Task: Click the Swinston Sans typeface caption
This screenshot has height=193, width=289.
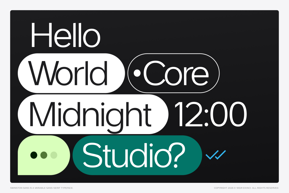Action: tap(42, 188)
